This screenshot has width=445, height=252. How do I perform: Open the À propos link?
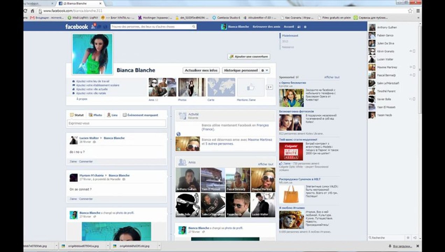82,99
